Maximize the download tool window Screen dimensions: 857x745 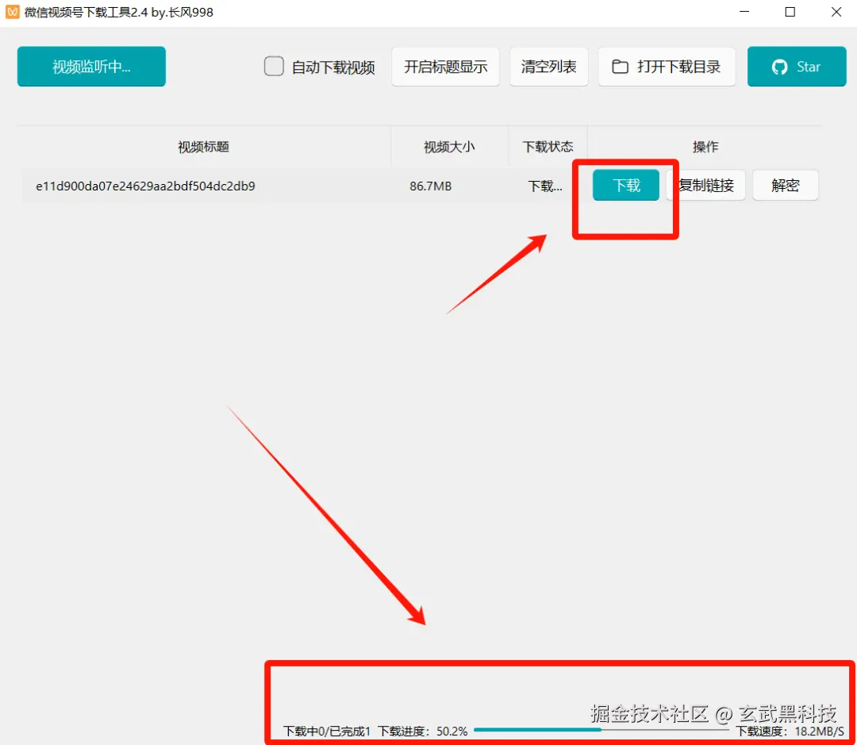(x=790, y=12)
